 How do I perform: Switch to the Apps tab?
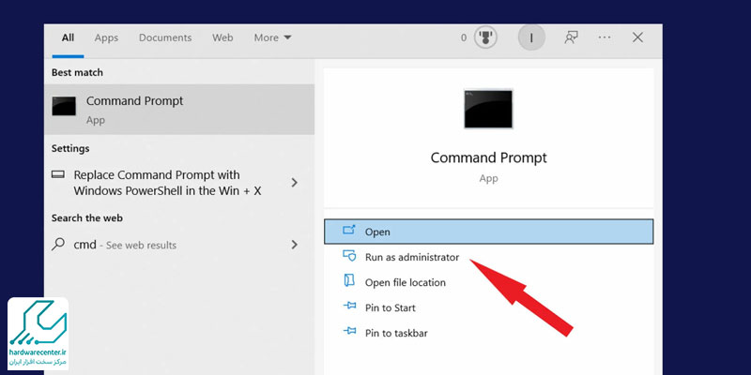pos(106,37)
